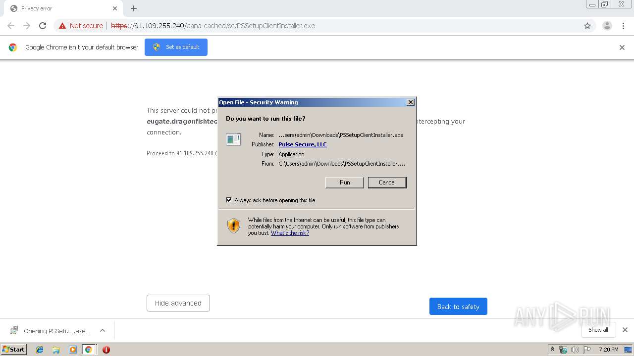This screenshot has height=356, width=634.
Task: Click the Type Application text
Action: coord(291,154)
